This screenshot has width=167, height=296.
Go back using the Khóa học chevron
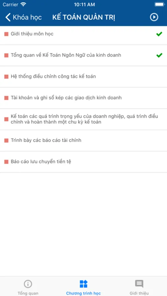[8, 17]
